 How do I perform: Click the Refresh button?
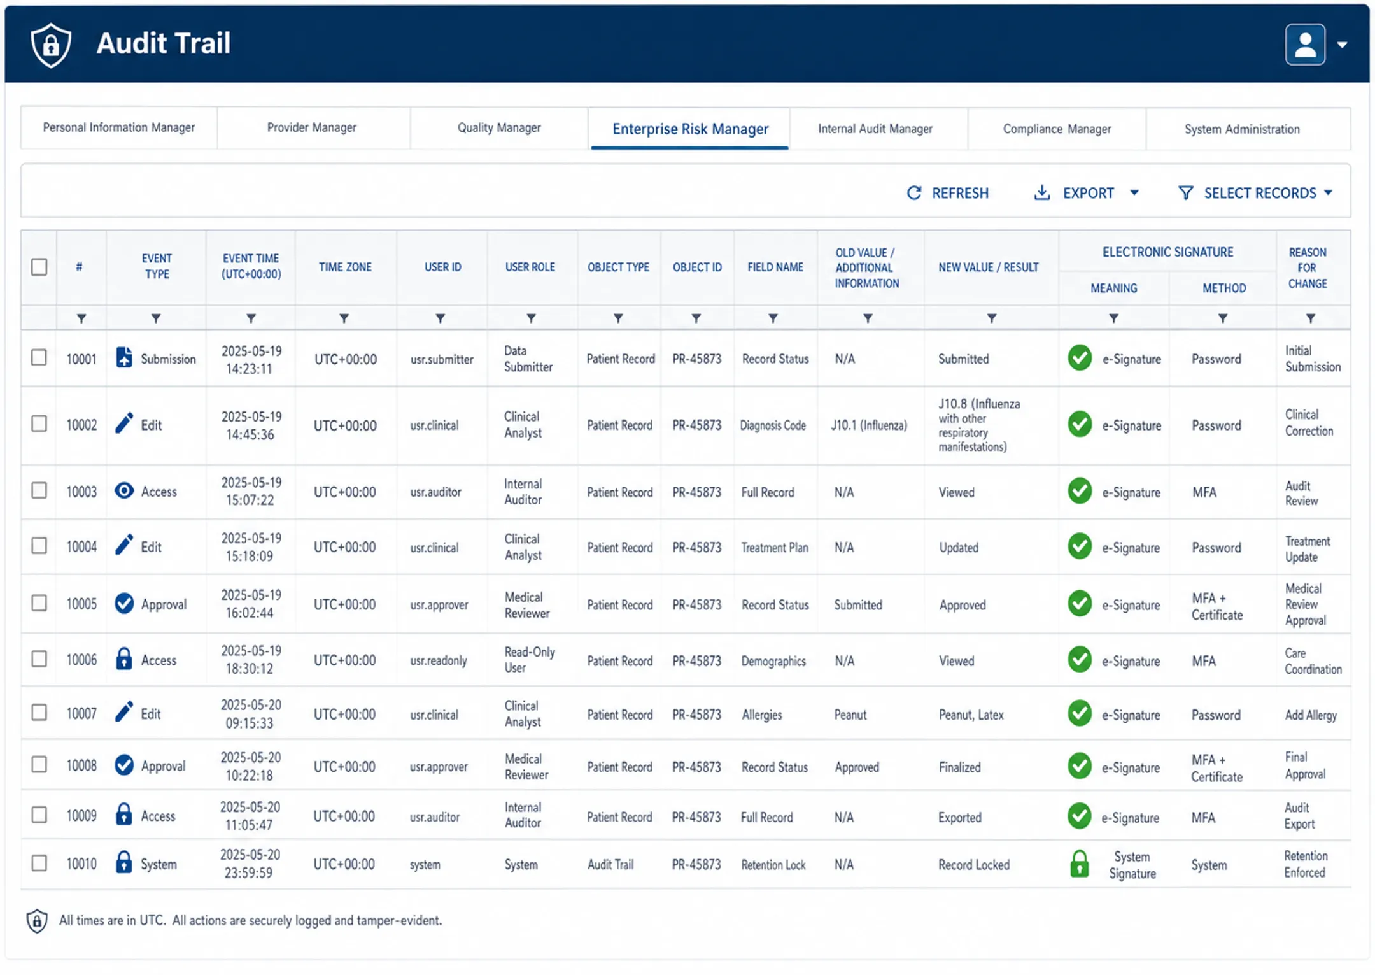948,193
